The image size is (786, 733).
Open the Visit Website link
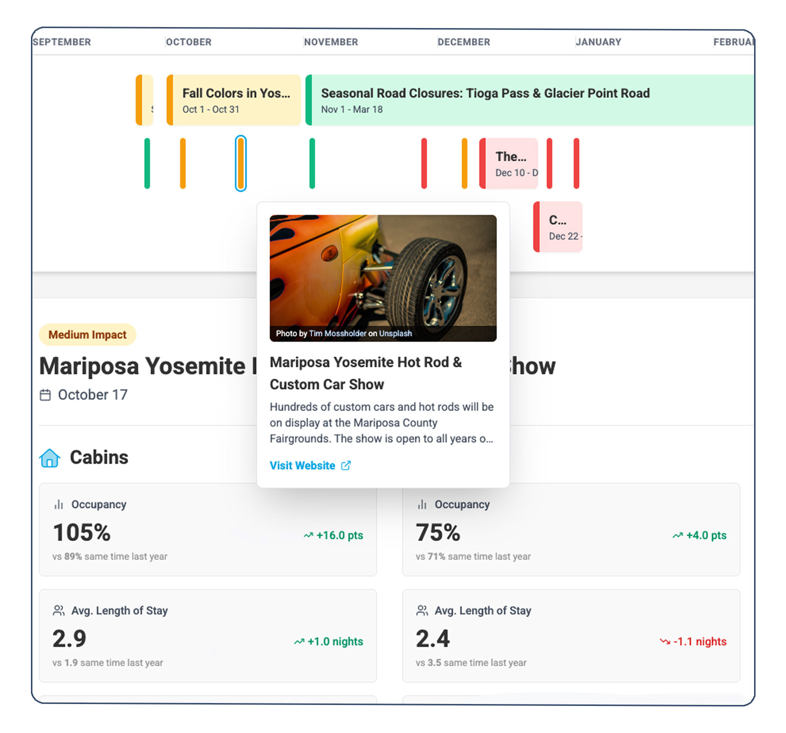(302, 465)
